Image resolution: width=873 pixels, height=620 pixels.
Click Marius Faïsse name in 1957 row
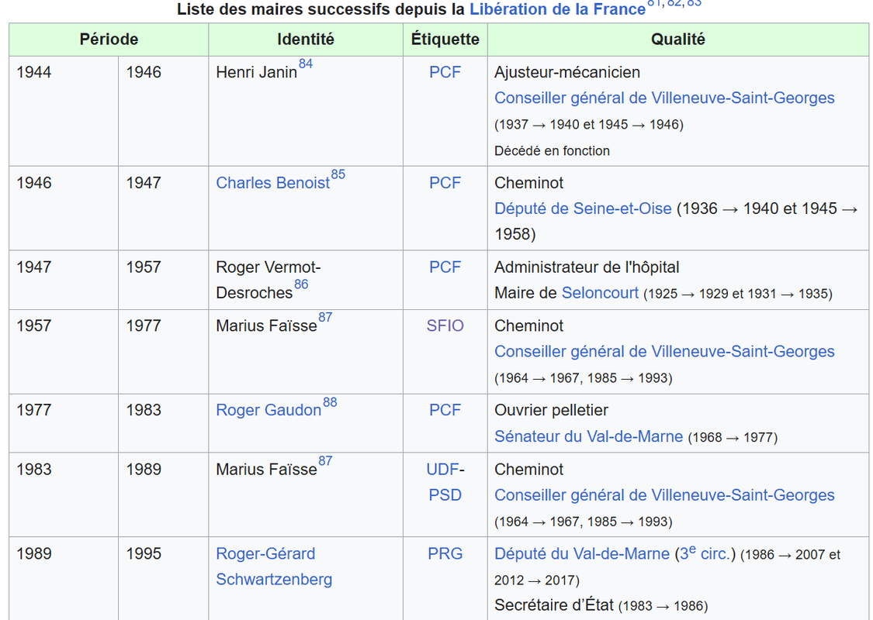point(267,325)
